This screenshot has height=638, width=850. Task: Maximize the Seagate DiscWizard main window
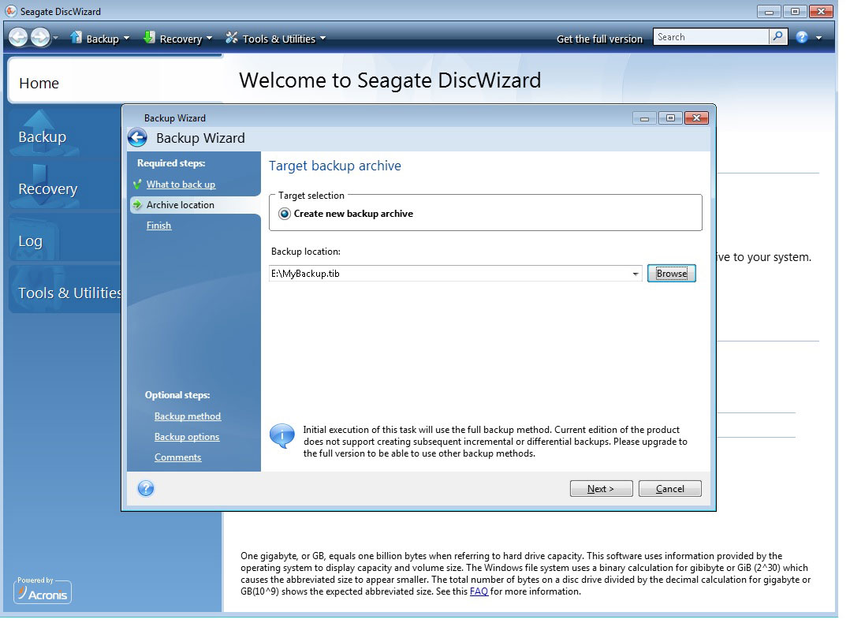tap(796, 11)
